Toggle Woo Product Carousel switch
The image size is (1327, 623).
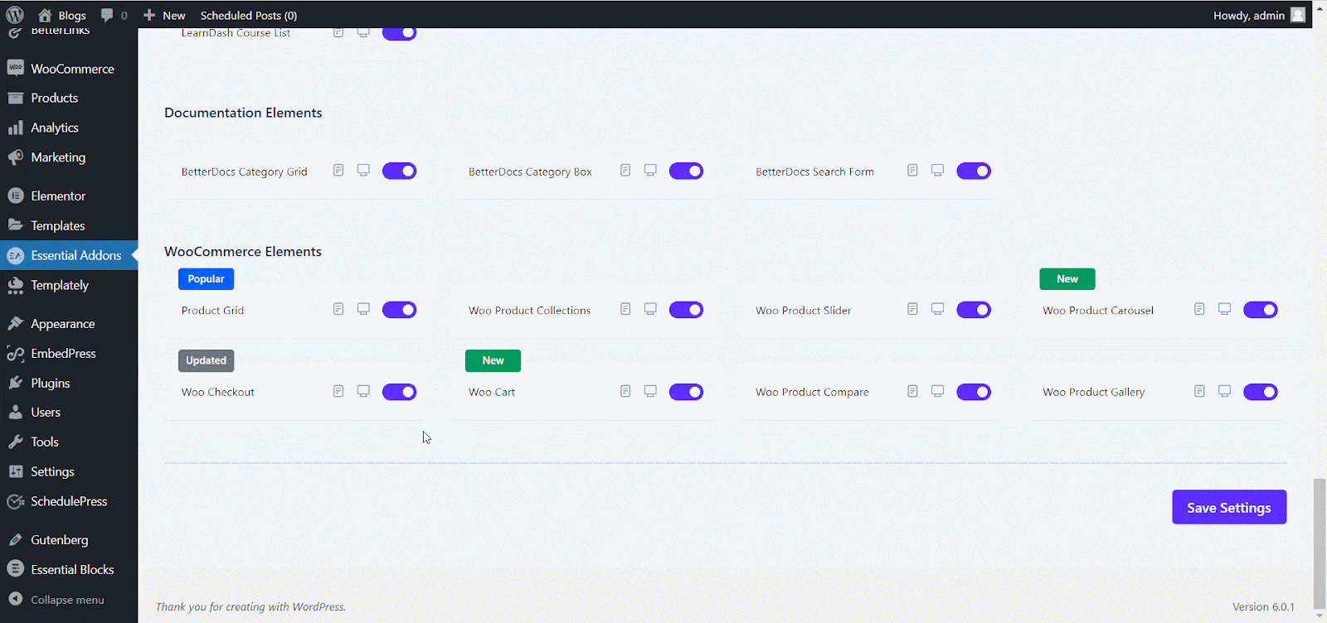coord(1261,310)
